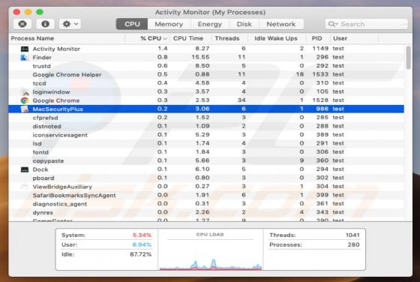Toggle sort order on % CPU column

148,38
